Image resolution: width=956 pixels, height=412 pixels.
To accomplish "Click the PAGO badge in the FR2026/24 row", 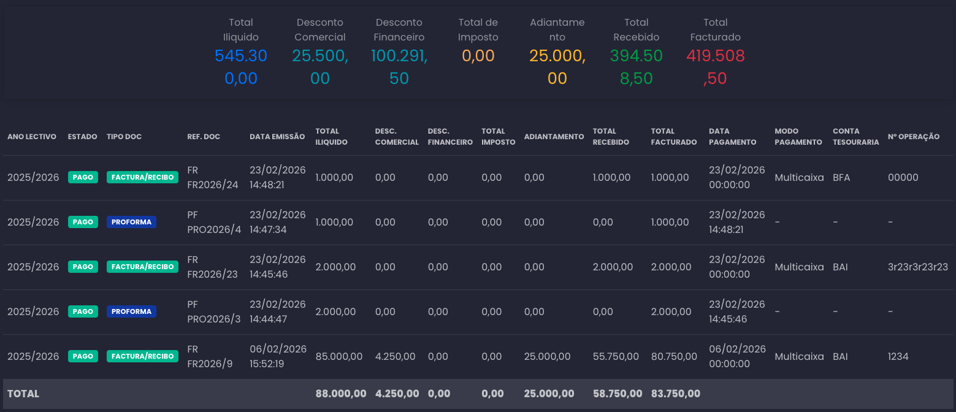I will (x=83, y=177).
